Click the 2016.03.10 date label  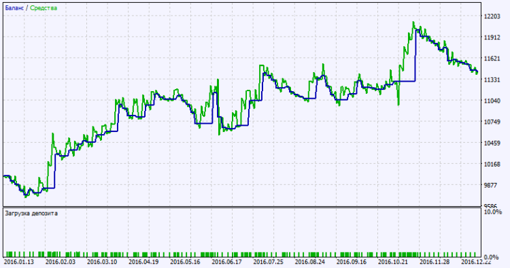(x=102, y=261)
